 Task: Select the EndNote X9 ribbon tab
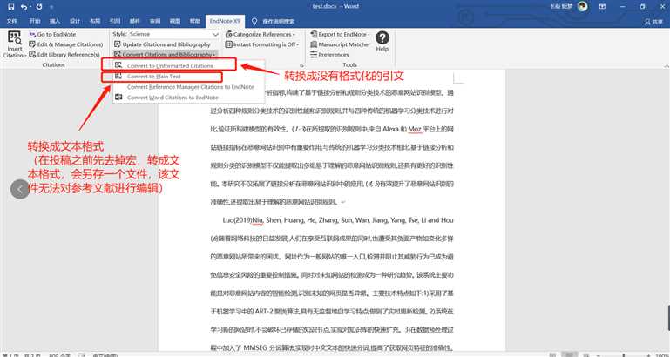click(x=225, y=21)
